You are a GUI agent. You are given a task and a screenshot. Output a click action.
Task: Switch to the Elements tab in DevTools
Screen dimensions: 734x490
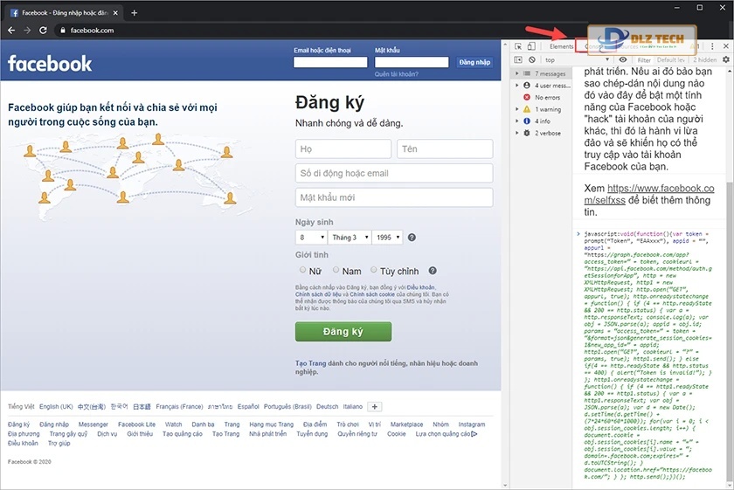point(562,45)
